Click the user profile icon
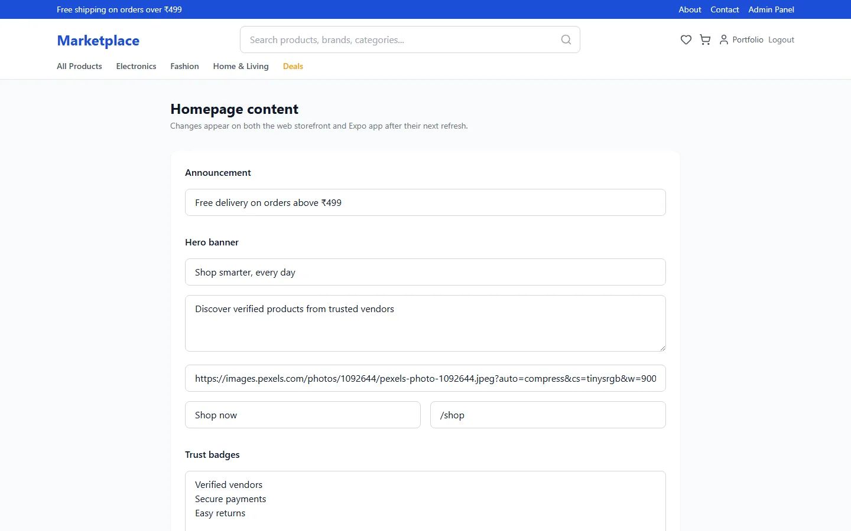 tap(723, 40)
